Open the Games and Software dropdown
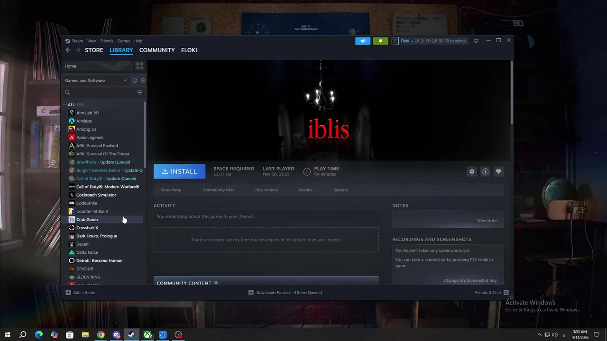Viewport: 607px width, 341px height. pos(96,81)
